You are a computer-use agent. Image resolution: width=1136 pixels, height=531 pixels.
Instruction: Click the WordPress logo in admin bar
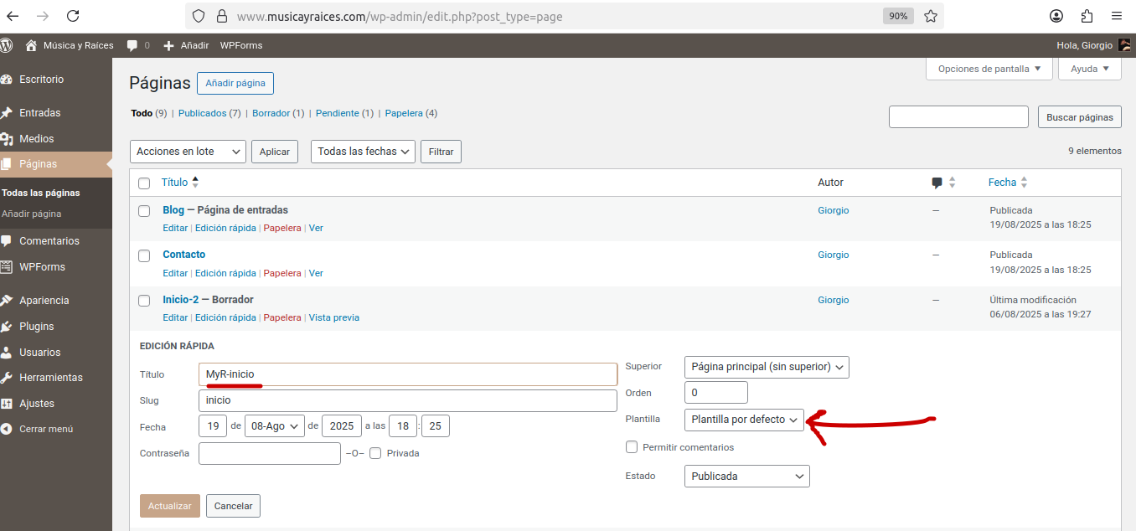tap(7, 45)
